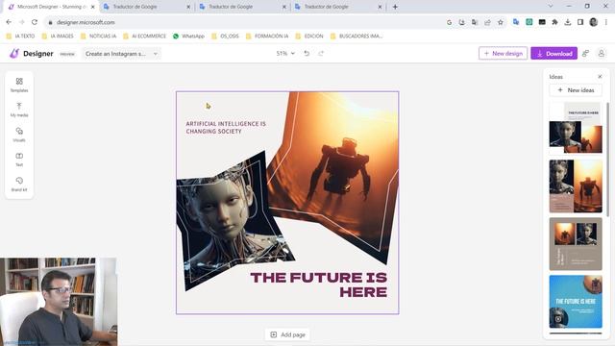Select the idea thumbnail with taupe background
The width and height of the screenshot is (615, 346).
576,244
